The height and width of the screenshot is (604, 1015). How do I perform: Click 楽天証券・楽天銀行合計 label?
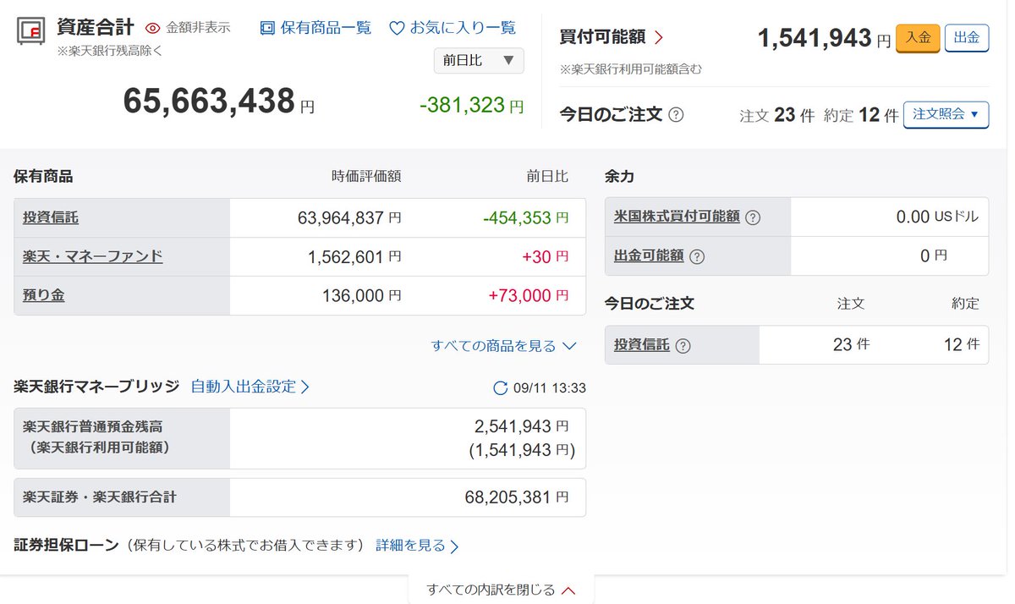(100, 497)
